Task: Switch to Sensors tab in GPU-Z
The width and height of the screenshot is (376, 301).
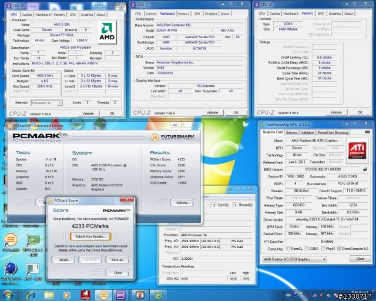Action: [291, 132]
